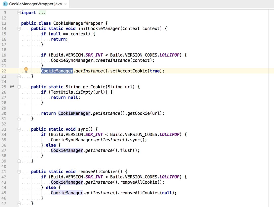Click LOLLIPOP constant on line 34
274x207 pixels.
tap(169, 134)
